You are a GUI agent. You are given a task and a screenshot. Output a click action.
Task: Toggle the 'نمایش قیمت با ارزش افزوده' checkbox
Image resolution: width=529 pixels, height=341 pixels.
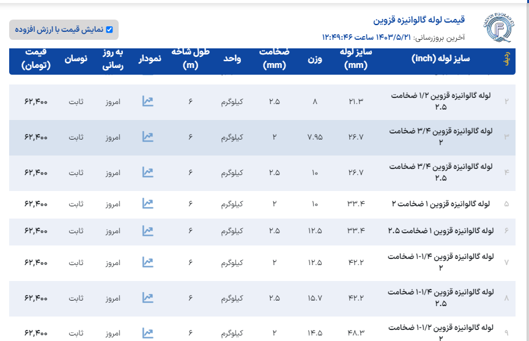(109, 29)
